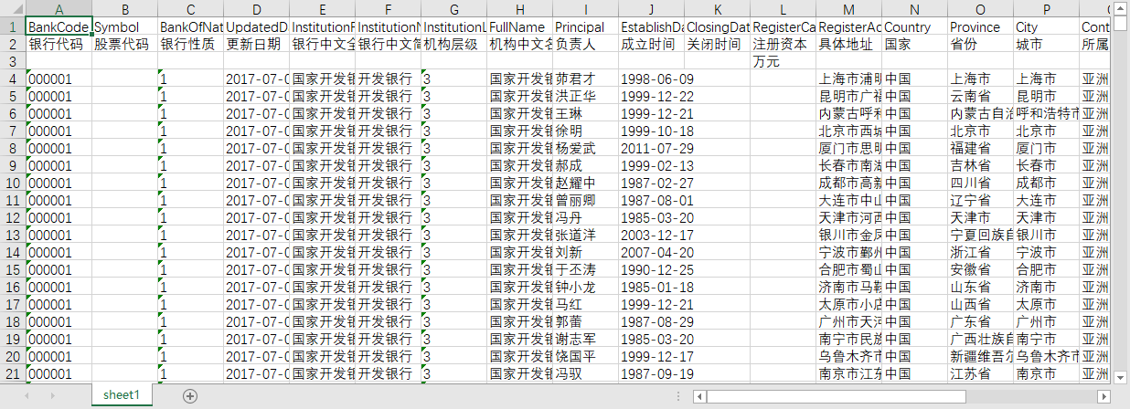This screenshot has height=409, width=1130.
Task: Click the cell with name 钟小龙
Action: point(586,287)
